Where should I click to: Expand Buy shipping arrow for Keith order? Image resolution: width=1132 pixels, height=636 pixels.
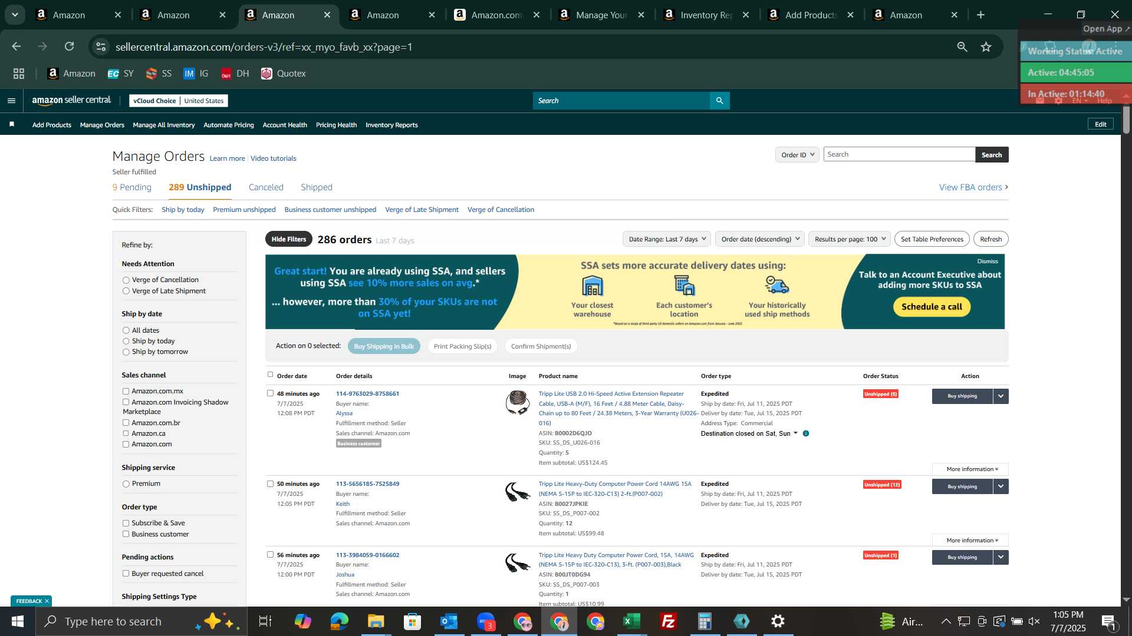point(1001,486)
